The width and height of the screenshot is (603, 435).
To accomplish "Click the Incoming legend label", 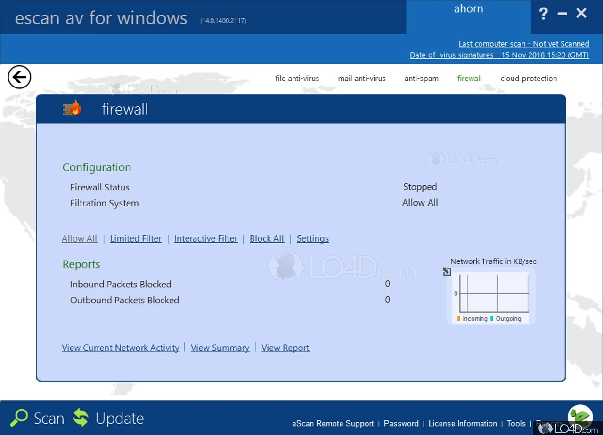I will (475, 319).
